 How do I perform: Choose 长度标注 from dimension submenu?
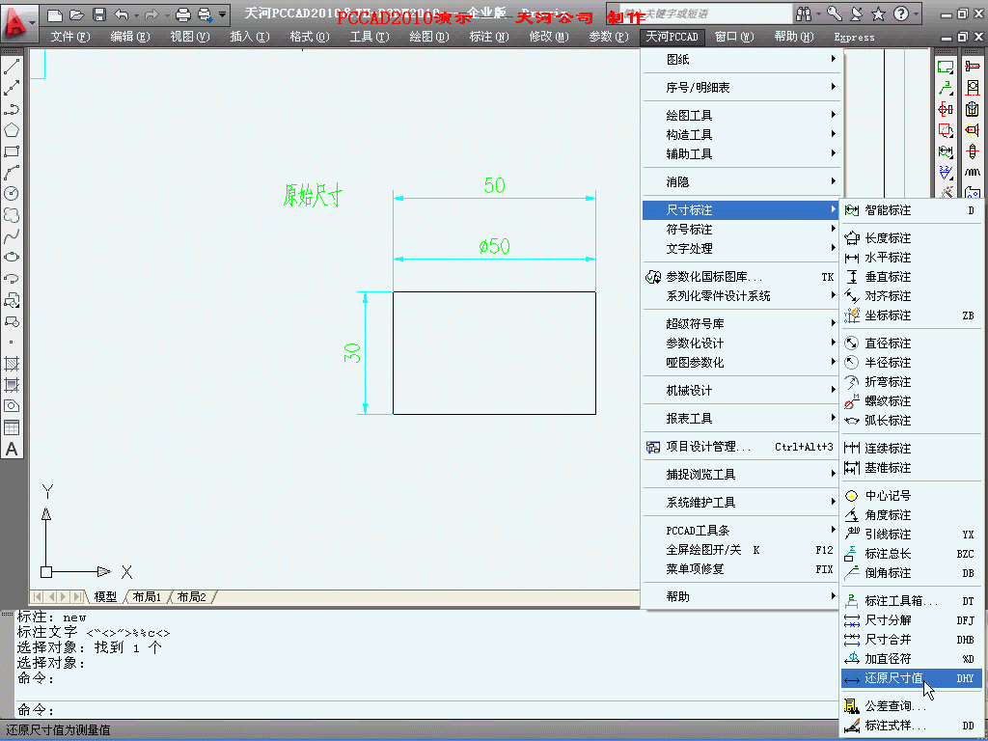[x=911, y=238]
